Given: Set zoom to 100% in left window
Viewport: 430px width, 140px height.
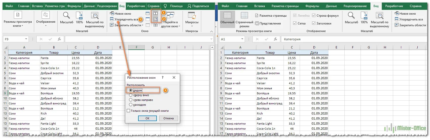Looking at the screenshot, I should [79, 18].
